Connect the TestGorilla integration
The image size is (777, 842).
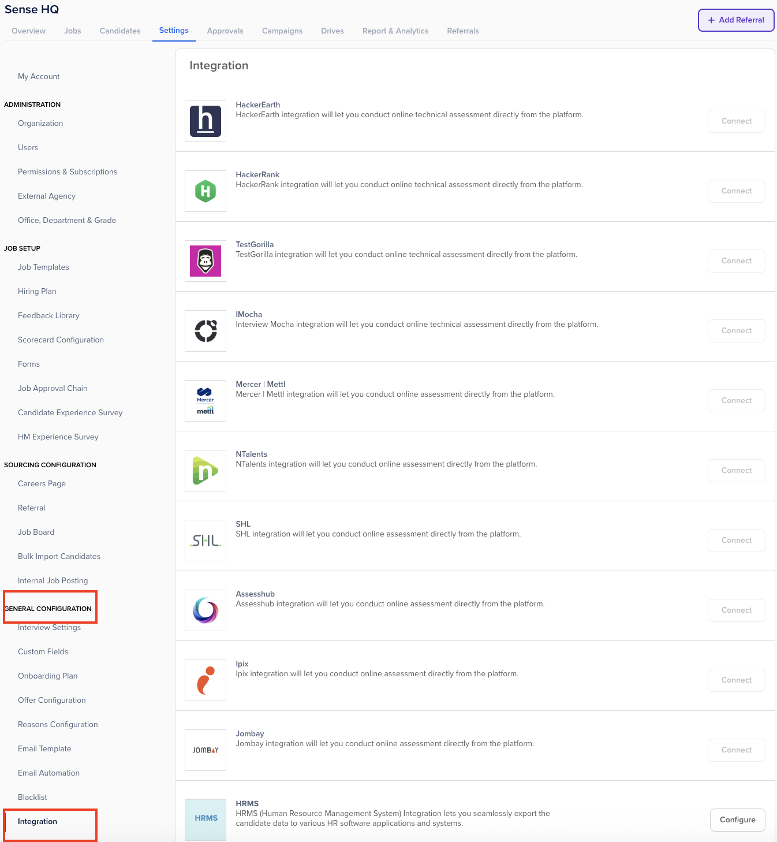point(737,261)
